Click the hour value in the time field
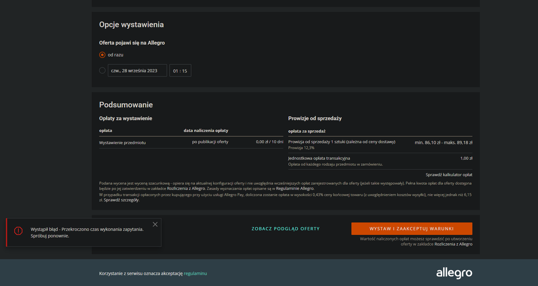 click(176, 71)
